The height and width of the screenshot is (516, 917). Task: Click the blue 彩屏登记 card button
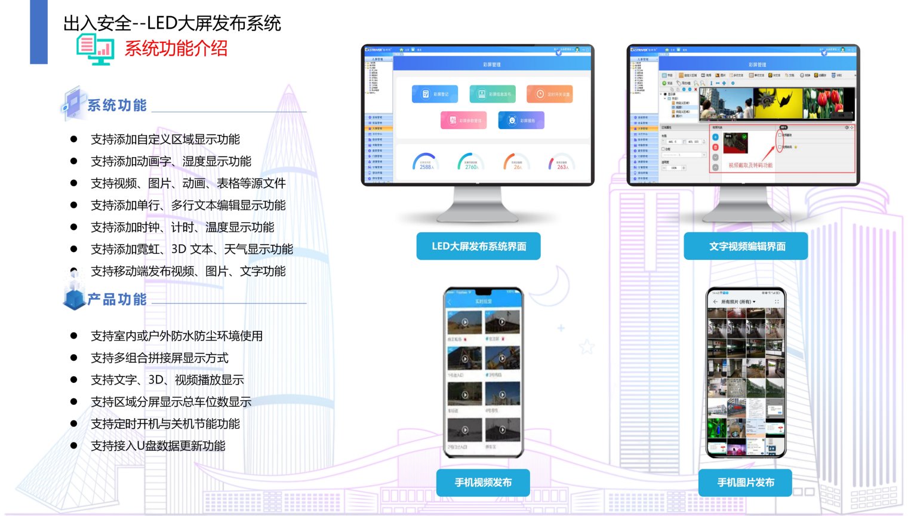pyautogui.click(x=434, y=94)
